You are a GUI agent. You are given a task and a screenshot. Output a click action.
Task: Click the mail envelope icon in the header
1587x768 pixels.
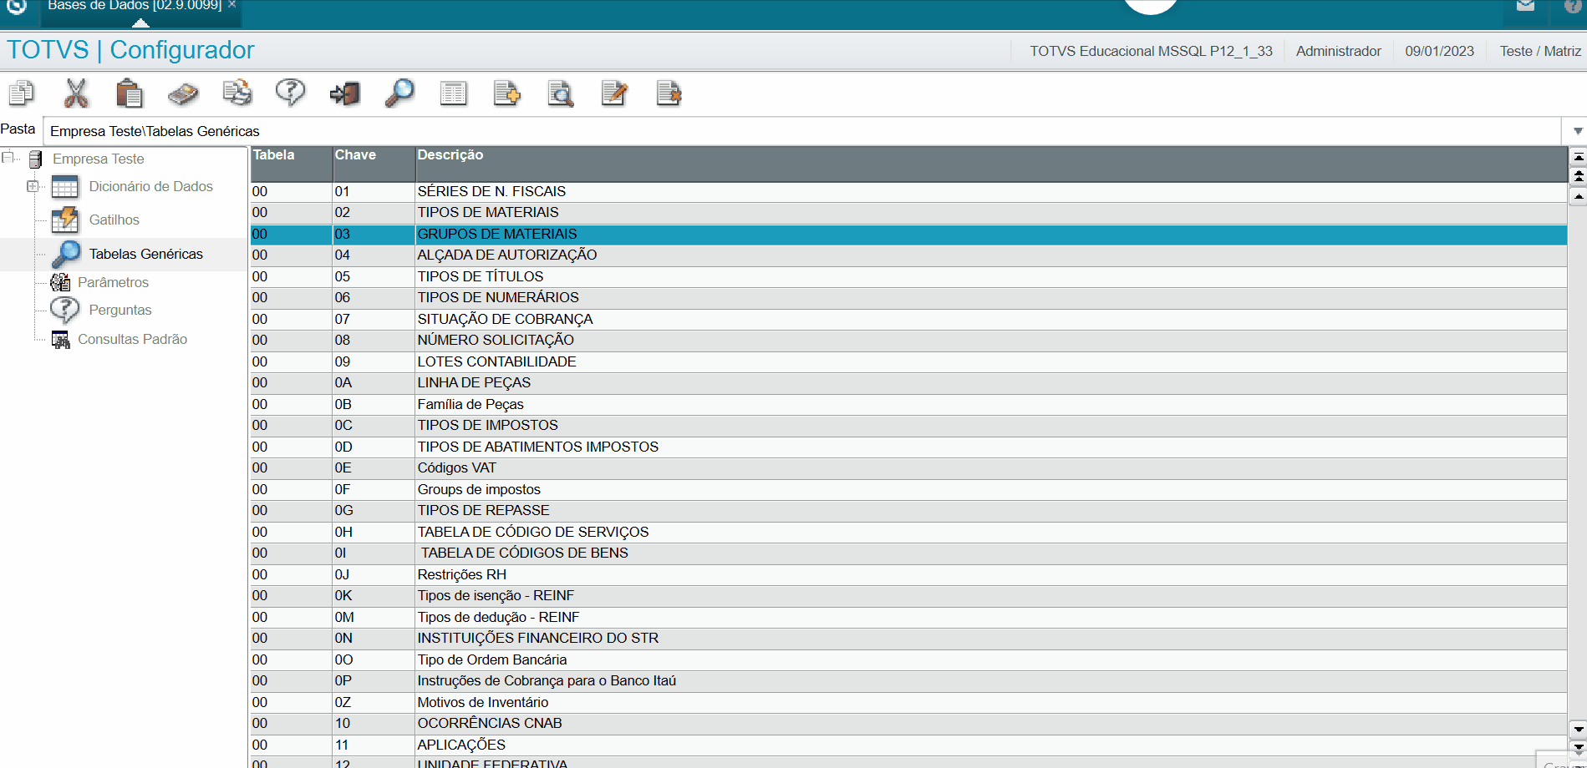pyautogui.click(x=1525, y=7)
